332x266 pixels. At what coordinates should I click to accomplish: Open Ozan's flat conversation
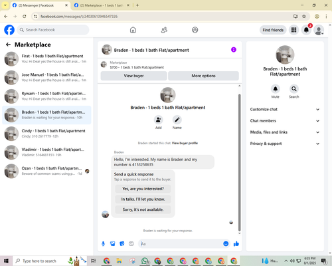pos(46,171)
